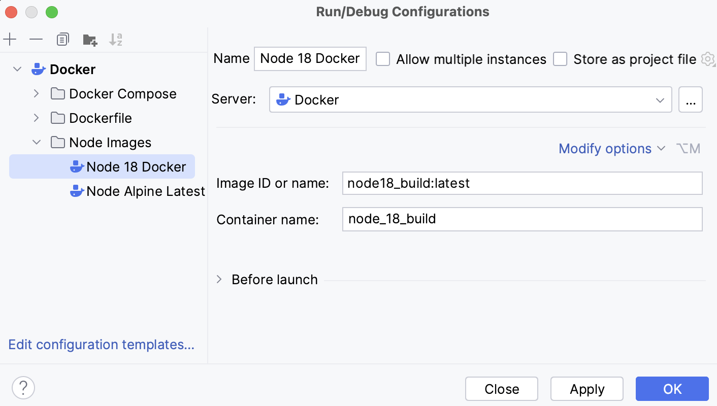This screenshot has height=406, width=717.
Task: Click the Option-M shortcut icon near Modify options
Action: point(689,149)
